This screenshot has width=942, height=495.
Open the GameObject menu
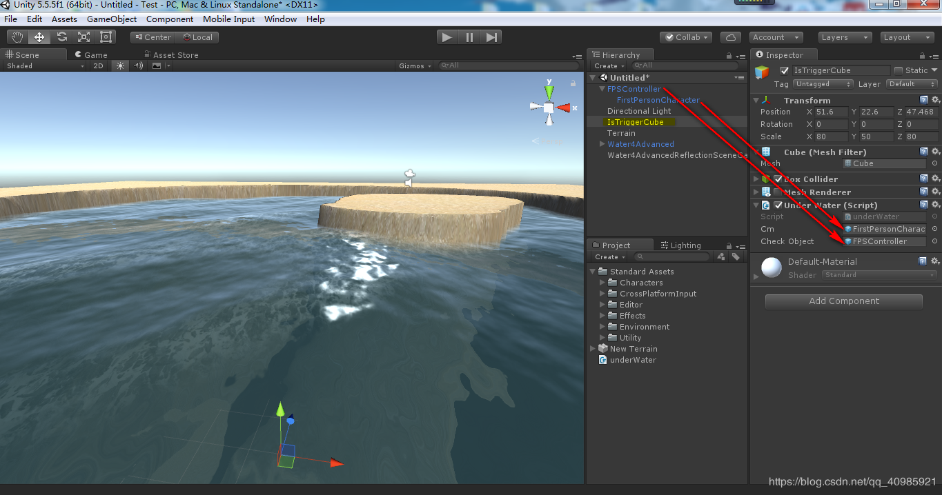[111, 19]
